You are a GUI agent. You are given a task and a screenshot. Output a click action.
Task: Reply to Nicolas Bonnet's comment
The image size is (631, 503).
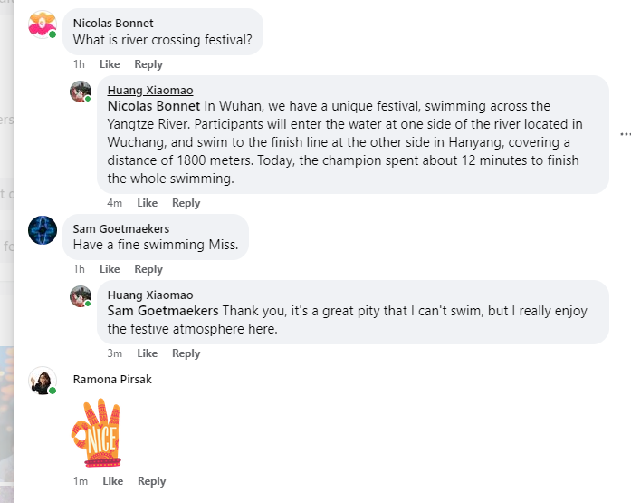coord(148,64)
